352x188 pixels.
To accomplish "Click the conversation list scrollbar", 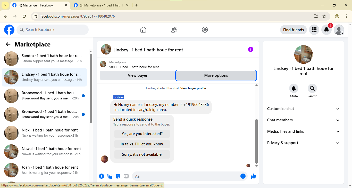I will pos(91,88).
